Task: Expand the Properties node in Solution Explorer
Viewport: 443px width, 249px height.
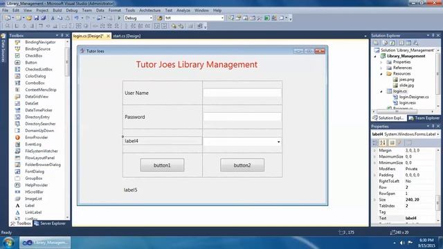Action: (x=381, y=62)
